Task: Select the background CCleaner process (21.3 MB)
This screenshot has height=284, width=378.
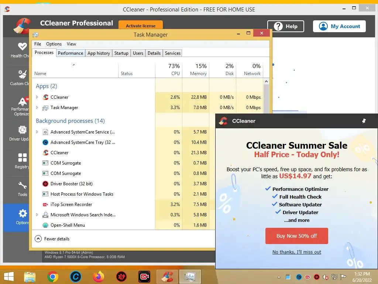Action: click(x=123, y=153)
